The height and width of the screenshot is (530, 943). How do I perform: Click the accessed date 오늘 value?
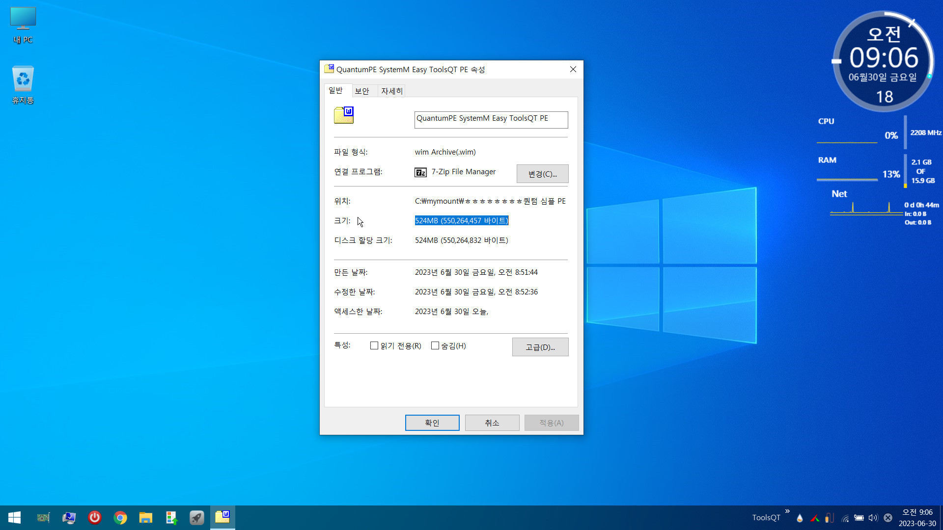pyautogui.click(x=451, y=312)
